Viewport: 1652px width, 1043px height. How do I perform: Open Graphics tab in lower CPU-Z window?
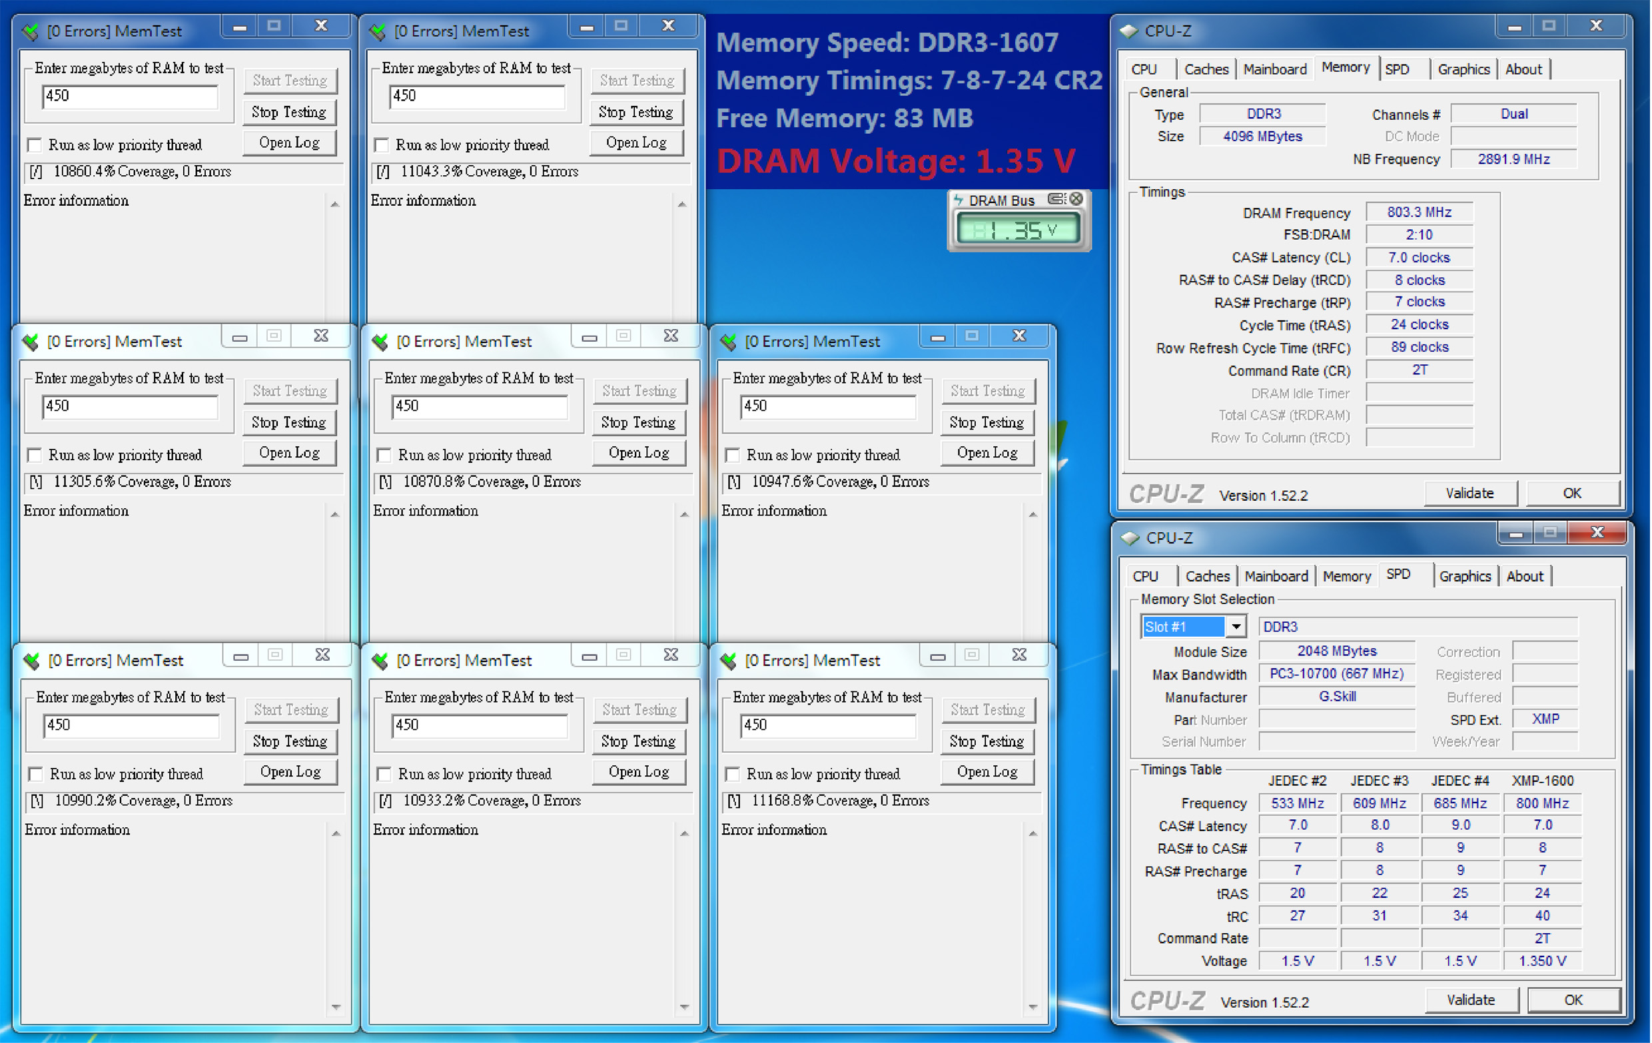click(x=1465, y=576)
